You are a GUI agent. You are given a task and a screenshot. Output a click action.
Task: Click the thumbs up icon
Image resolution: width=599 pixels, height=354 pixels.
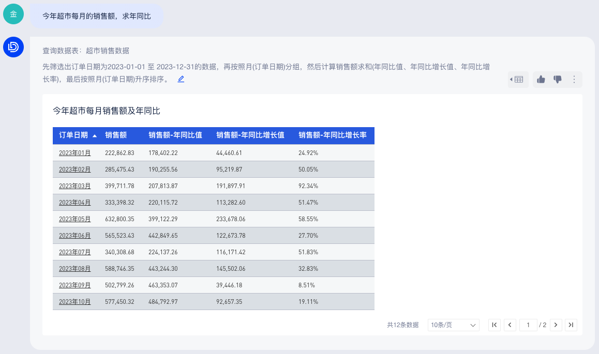pos(541,80)
